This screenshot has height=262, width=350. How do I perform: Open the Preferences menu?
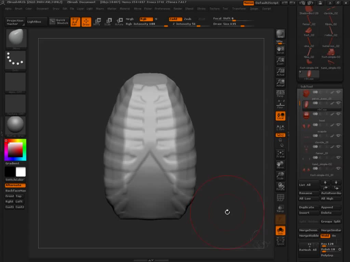(x=162, y=9)
